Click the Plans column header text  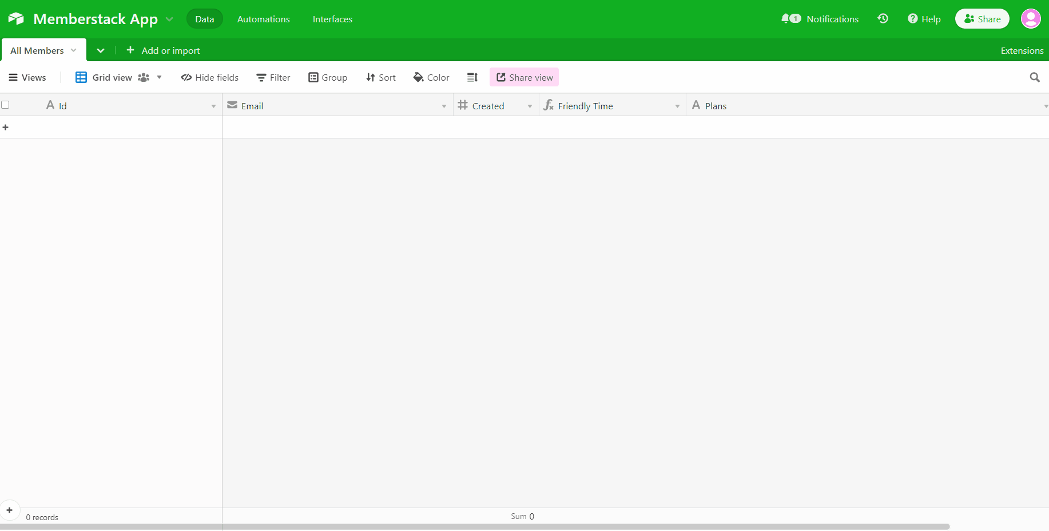pyautogui.click(x=716, y=106)
